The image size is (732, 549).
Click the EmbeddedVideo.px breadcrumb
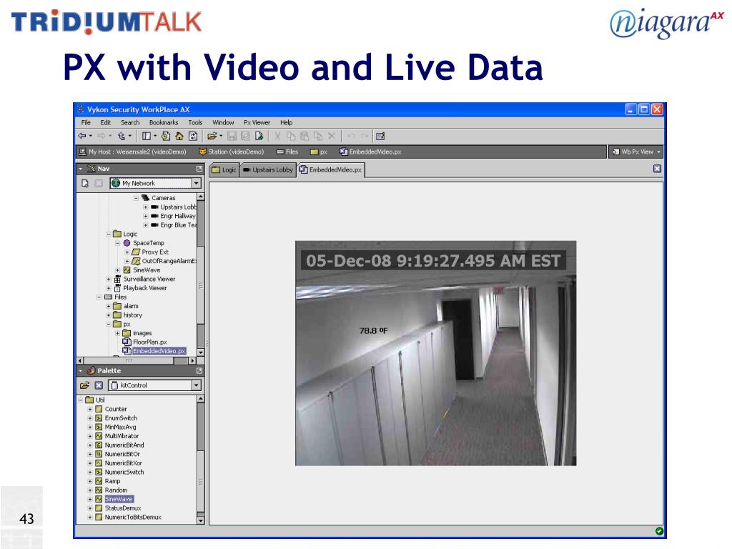point(371,152)
